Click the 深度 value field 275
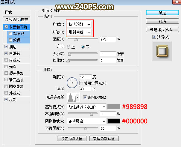The image size is (181, 147). click(x=108, y=39)
